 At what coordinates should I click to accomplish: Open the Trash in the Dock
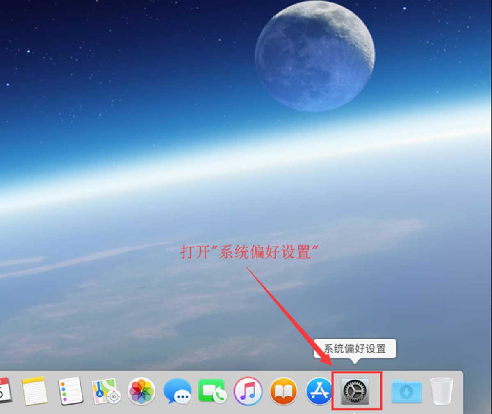(x=442, y=391)
